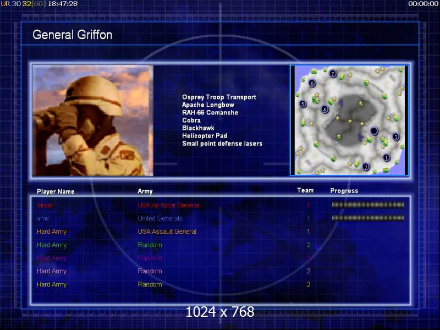The height and width of the screenshot is (330, 440).
Task: Click start position marker 7 on minimap
Action: (x=333, y=74)
